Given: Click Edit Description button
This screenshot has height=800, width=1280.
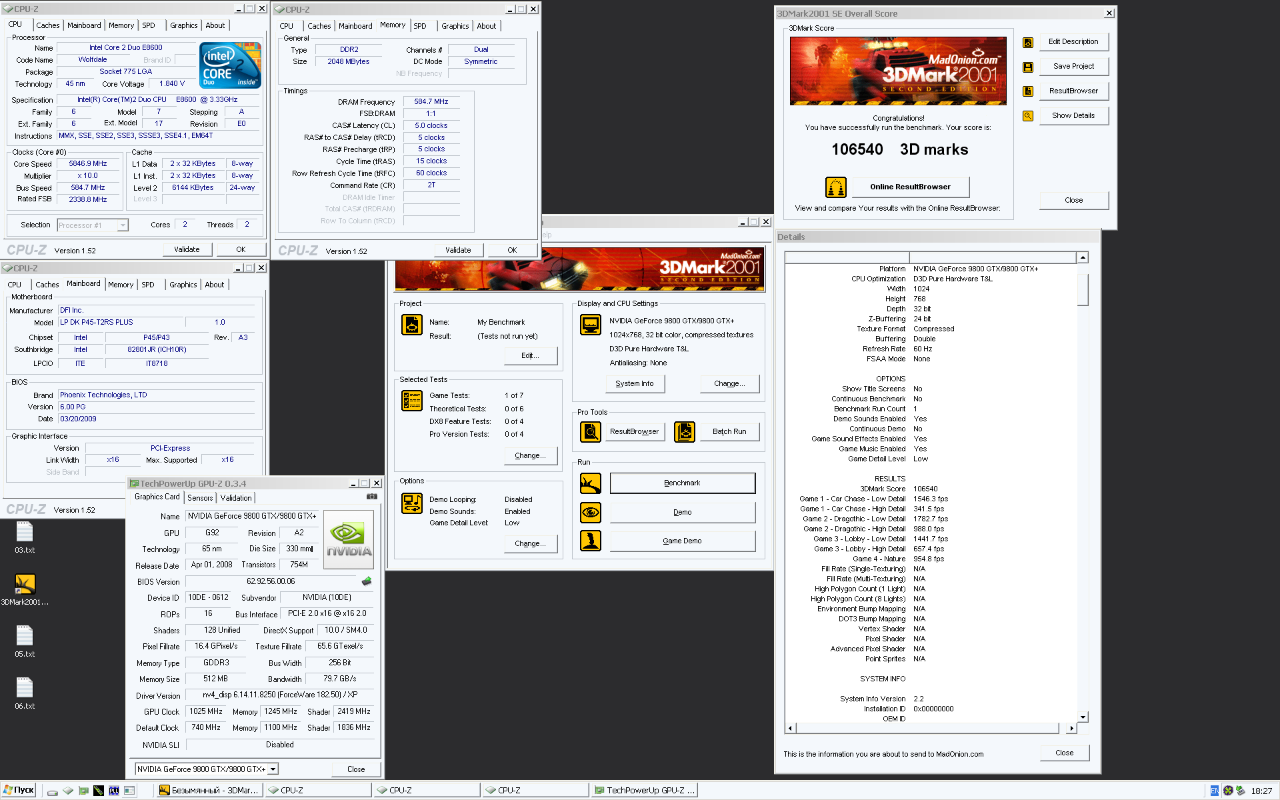Looking at the screenshot, I should [x=1073, y=41].
